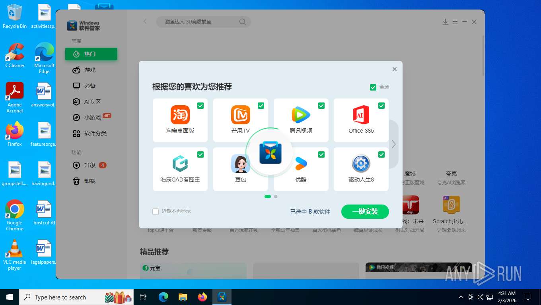Switch to second page dot indicator
The image size is (541, 305).
coord(276,197)
